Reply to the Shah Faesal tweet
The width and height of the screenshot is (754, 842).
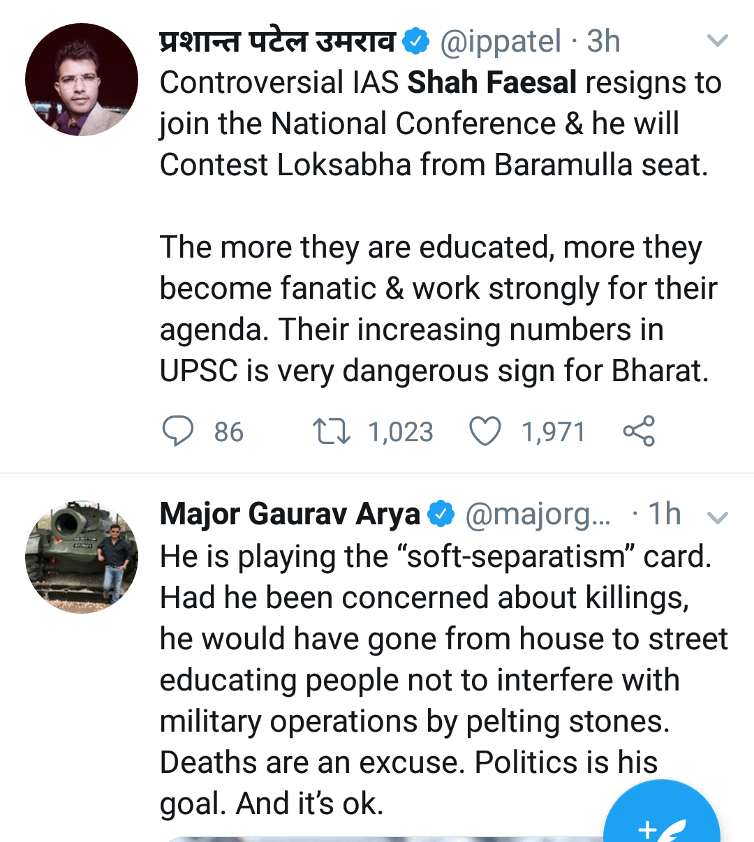[178, 431]
